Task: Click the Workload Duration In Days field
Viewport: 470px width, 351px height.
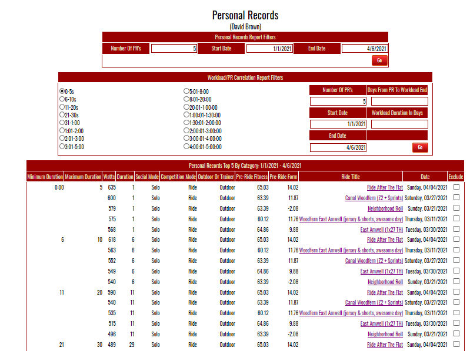Action: [399, 124]
